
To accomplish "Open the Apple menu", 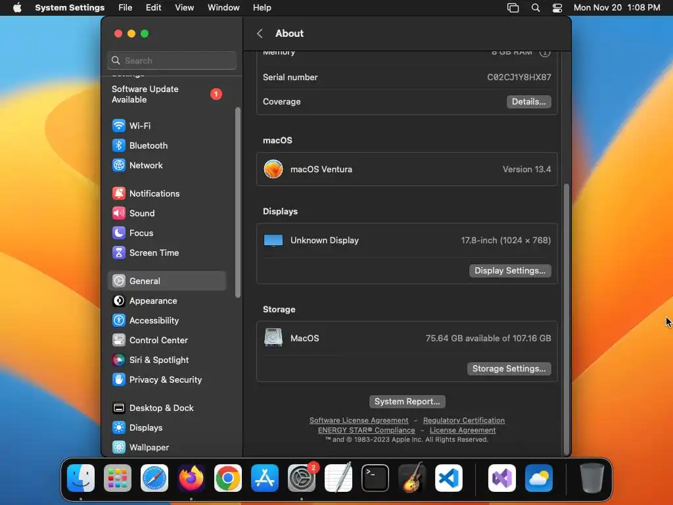I will [17, 8].
